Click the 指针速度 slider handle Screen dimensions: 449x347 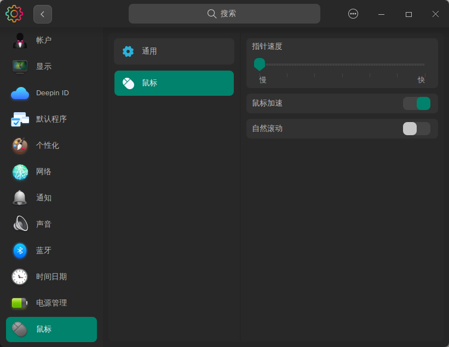click(x=260, y=64)
